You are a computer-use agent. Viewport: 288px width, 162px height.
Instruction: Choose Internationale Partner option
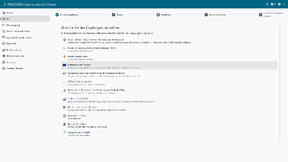click(x=169, y=65)
